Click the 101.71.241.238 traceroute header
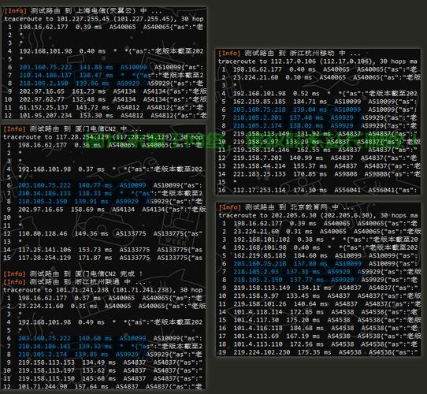This screenshot has width=427, height=394. (103, 290)
